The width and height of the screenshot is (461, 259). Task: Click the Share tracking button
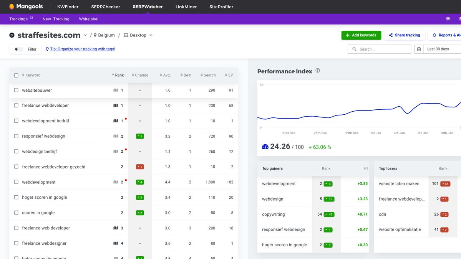tap(405, 35)
